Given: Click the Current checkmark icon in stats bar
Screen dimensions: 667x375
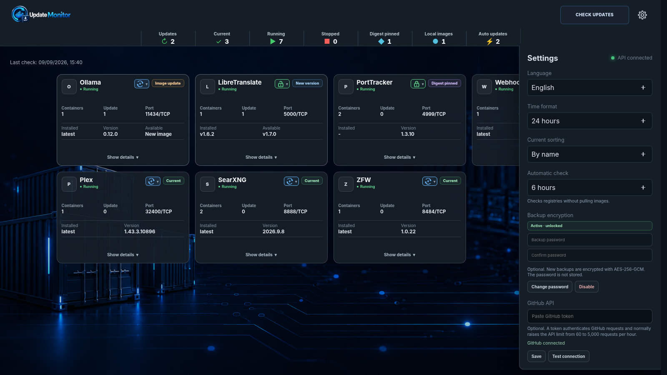Looking at the screenshot, I should click(218, 41).
